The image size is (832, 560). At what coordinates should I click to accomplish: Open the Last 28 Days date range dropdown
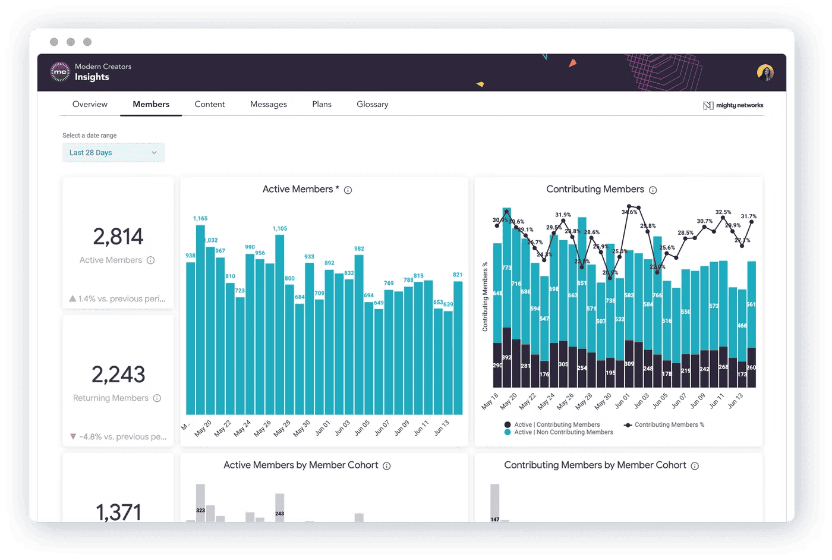pos(113,152)
